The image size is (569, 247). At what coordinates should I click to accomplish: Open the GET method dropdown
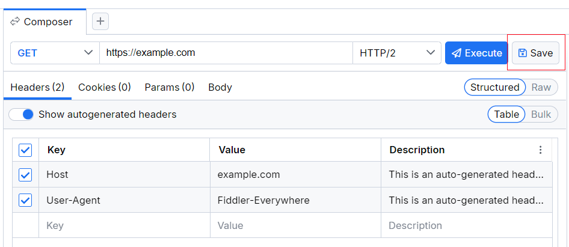(x=55, y=53)
